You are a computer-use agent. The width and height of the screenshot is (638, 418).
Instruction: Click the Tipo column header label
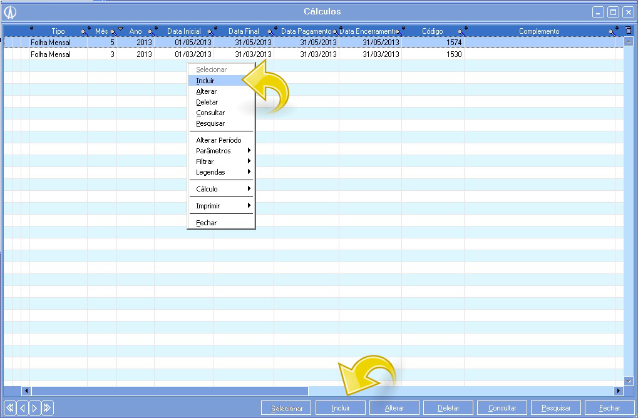click(x=58, y=31)
